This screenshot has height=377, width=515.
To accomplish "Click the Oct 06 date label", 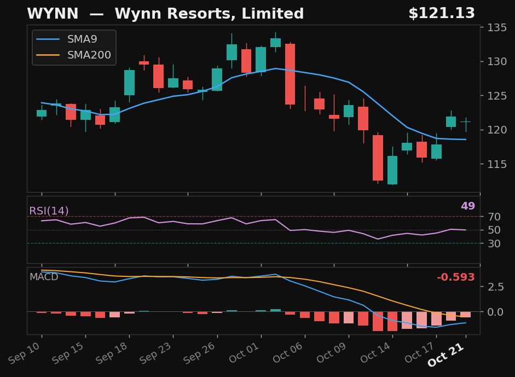I will pos(288,352).
